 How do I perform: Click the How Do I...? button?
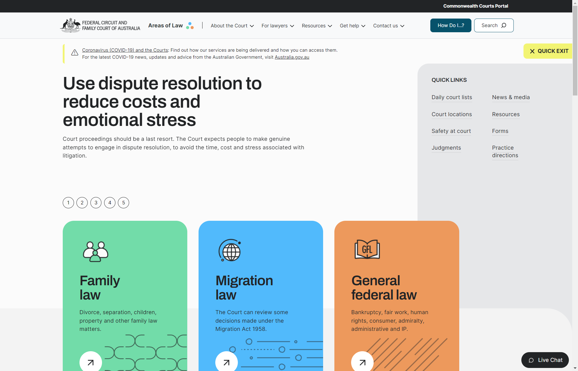450,26
